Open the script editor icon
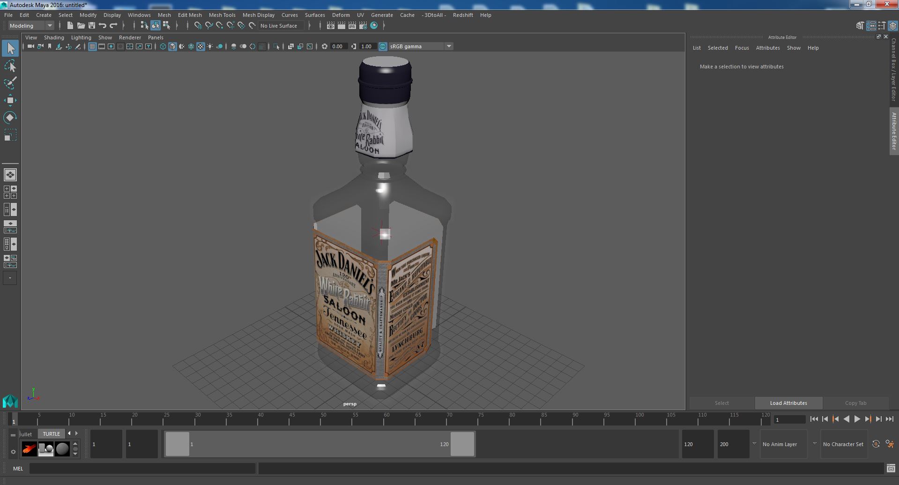The height and width of the screenshot is (485, 899). [891, 469]
